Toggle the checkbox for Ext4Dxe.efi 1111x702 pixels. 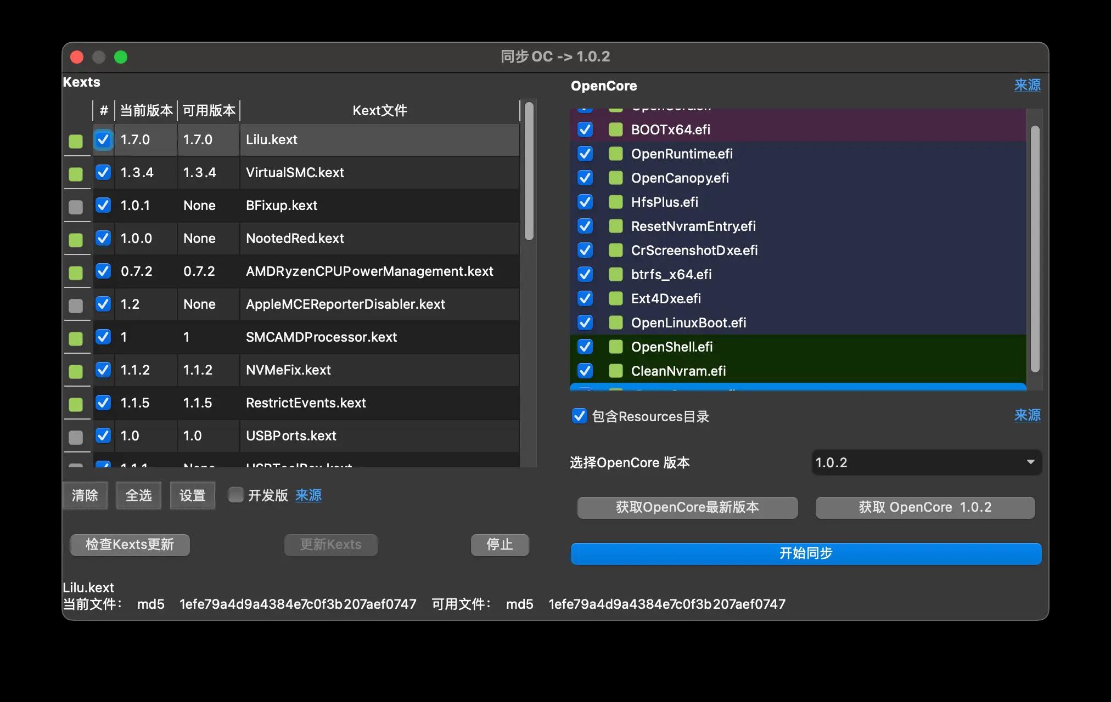(x=585, y=298)
